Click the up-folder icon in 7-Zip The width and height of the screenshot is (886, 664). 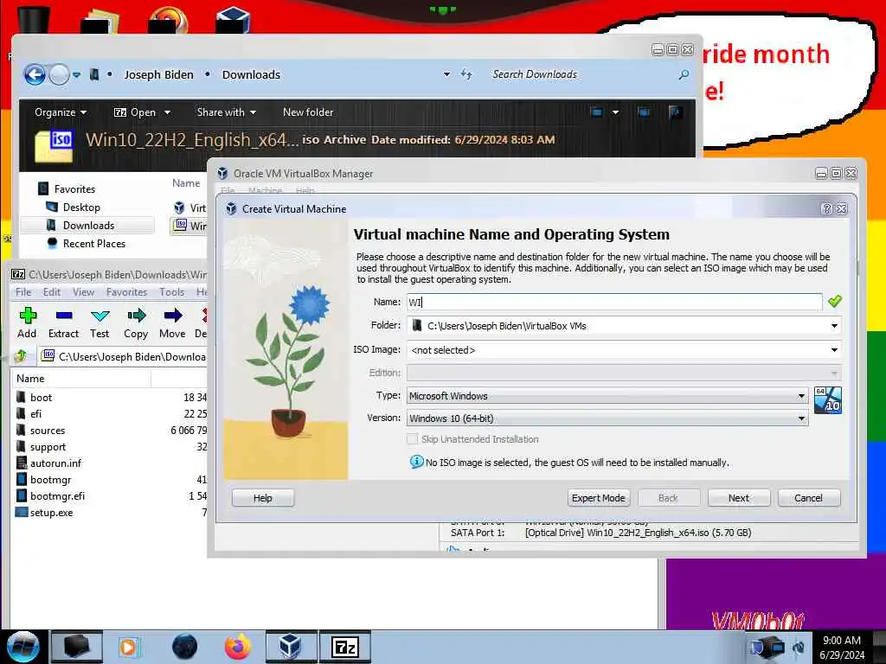(21, 356)
